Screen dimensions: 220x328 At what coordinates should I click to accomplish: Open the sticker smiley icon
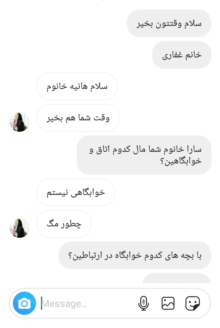pos(193,303)
